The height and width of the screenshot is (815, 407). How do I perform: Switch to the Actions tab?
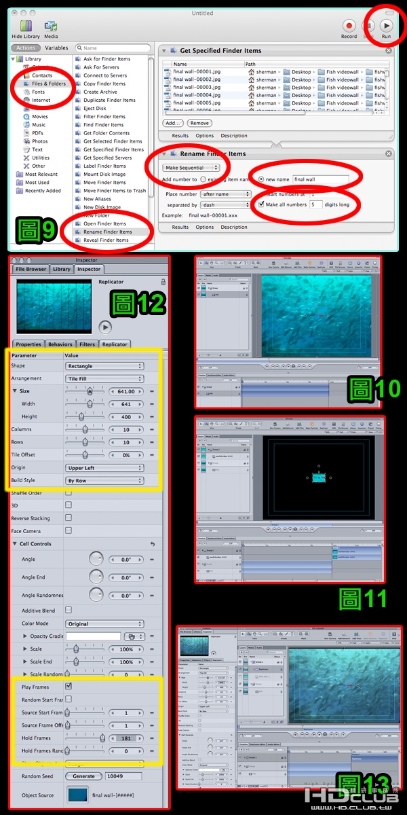point(26,48)
